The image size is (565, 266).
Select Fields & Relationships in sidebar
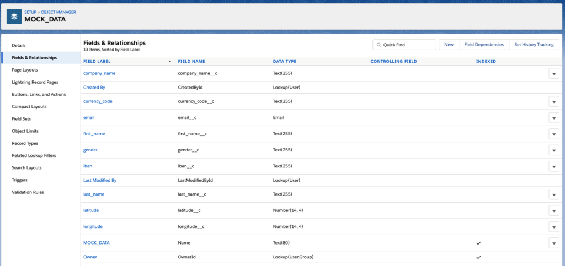point(34,57)
